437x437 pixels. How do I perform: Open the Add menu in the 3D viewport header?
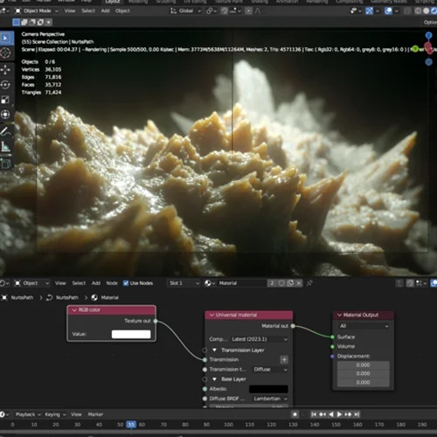(106, 11)
